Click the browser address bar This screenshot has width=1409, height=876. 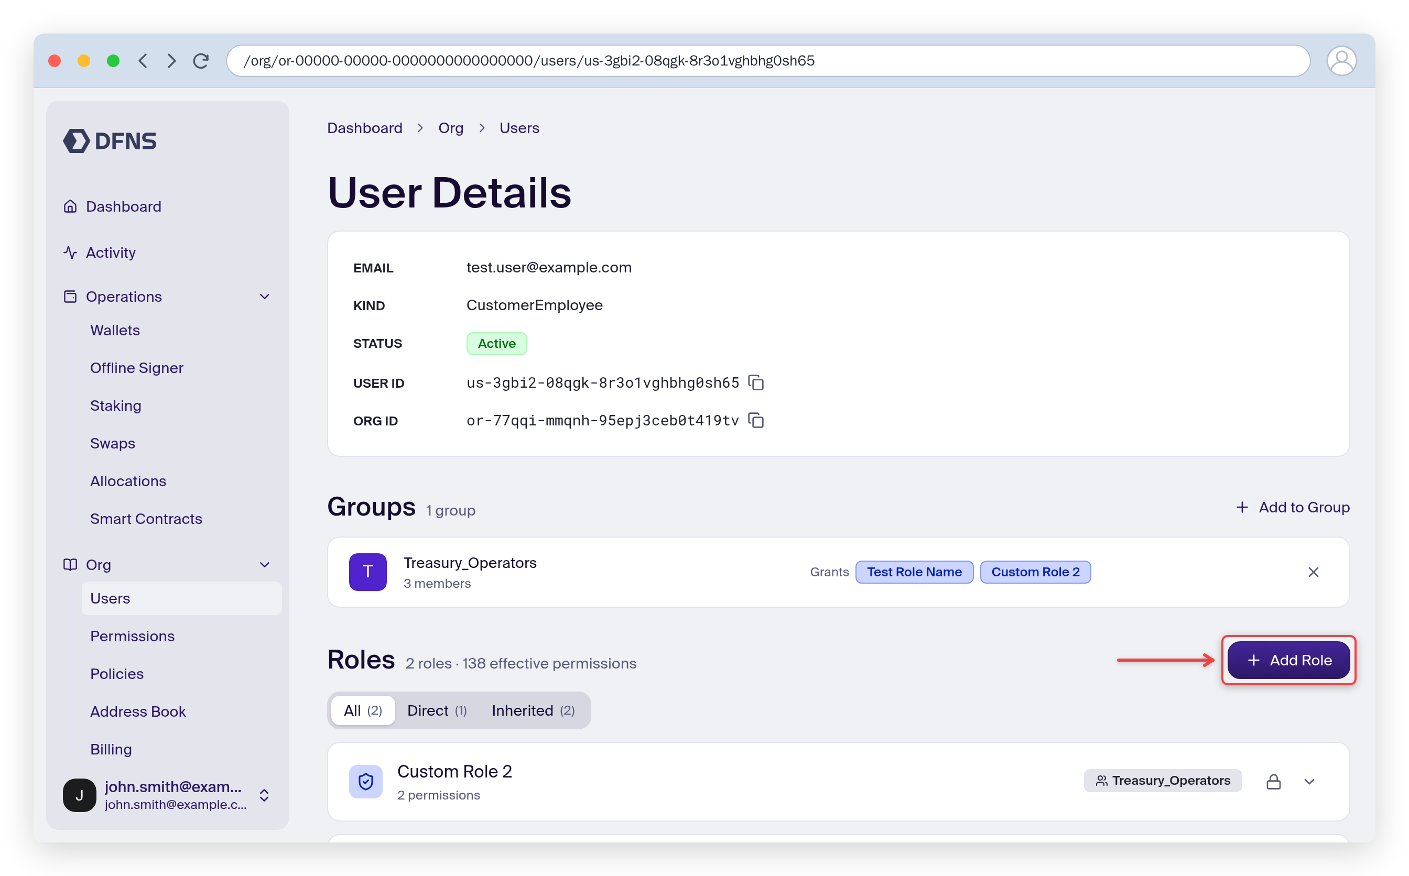coord(768,61)
